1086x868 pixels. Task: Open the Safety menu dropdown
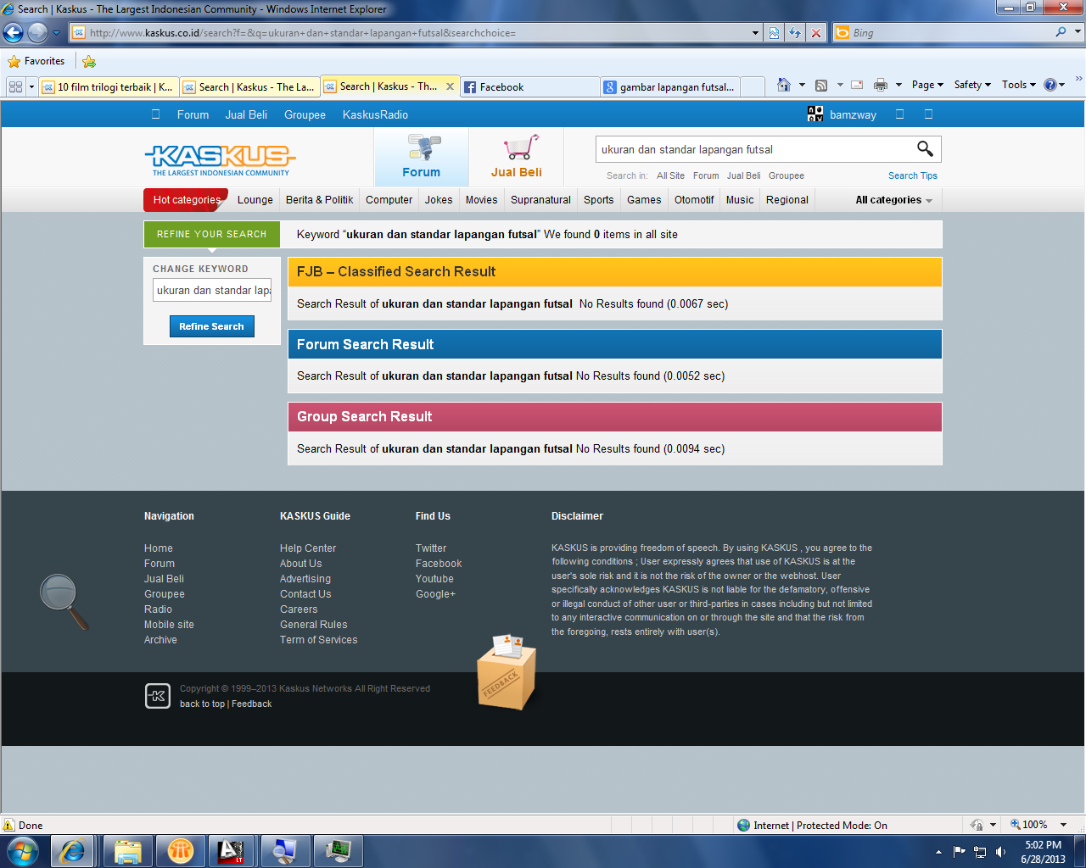click(972, 85)
